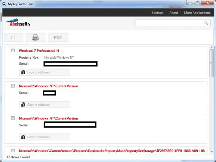Screen dimensions: 216x162
Task: Open More Applications
Action: point(197,13)
